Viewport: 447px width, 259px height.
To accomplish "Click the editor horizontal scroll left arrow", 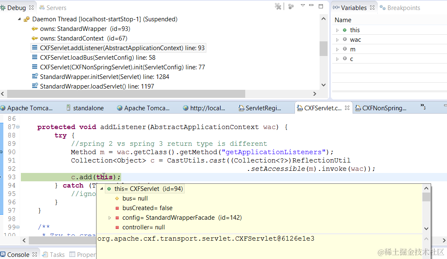I will [x=24, y=241].
